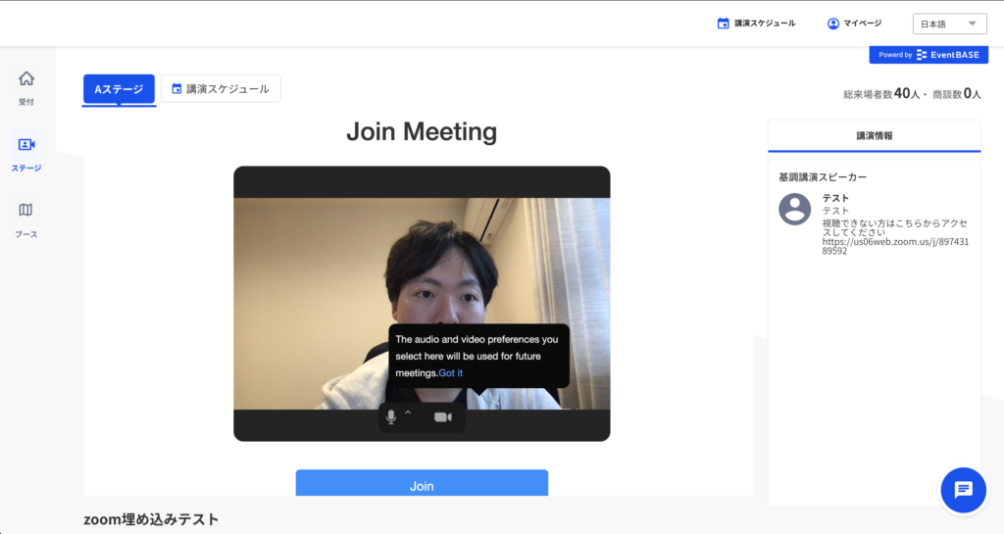Dismiss tooltip with Got it link
1004x534 pixels.
tap(451, 373)
